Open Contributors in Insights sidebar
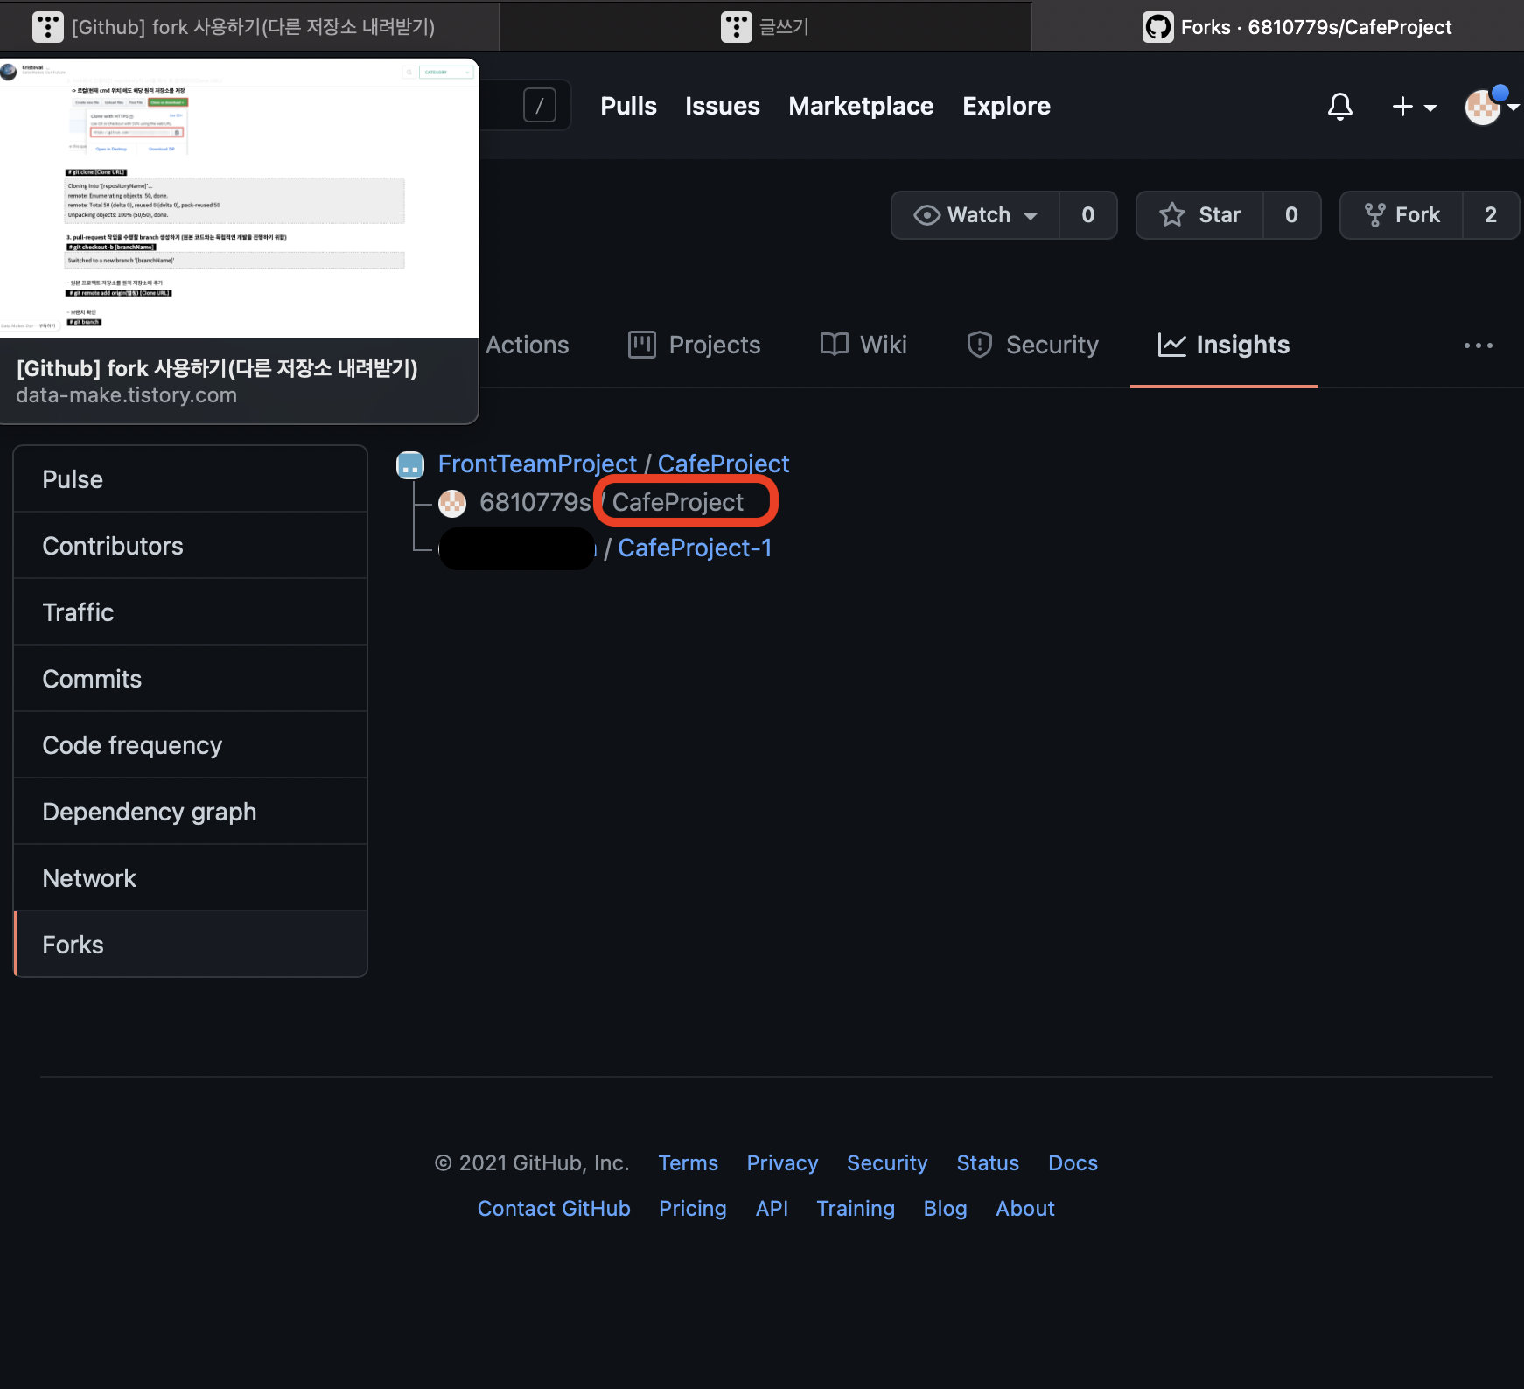This screenshot has height=1389, width=1524. tap(191, 546)
